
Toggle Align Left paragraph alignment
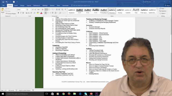pos(45,13)
